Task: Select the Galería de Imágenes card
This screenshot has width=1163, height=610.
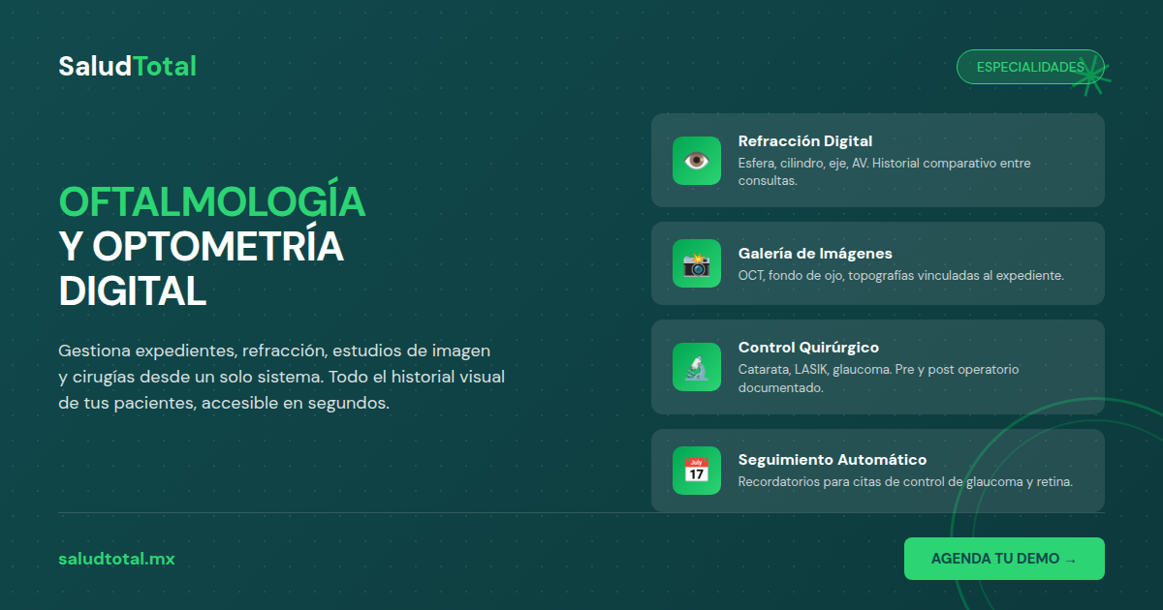Action: (877, 262)
